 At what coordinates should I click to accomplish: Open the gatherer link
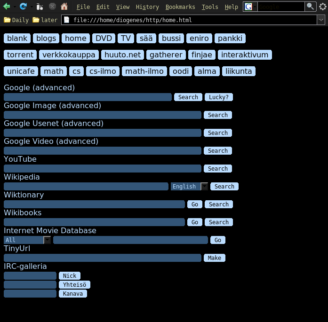pyautogui.click(x=166, y=55)
